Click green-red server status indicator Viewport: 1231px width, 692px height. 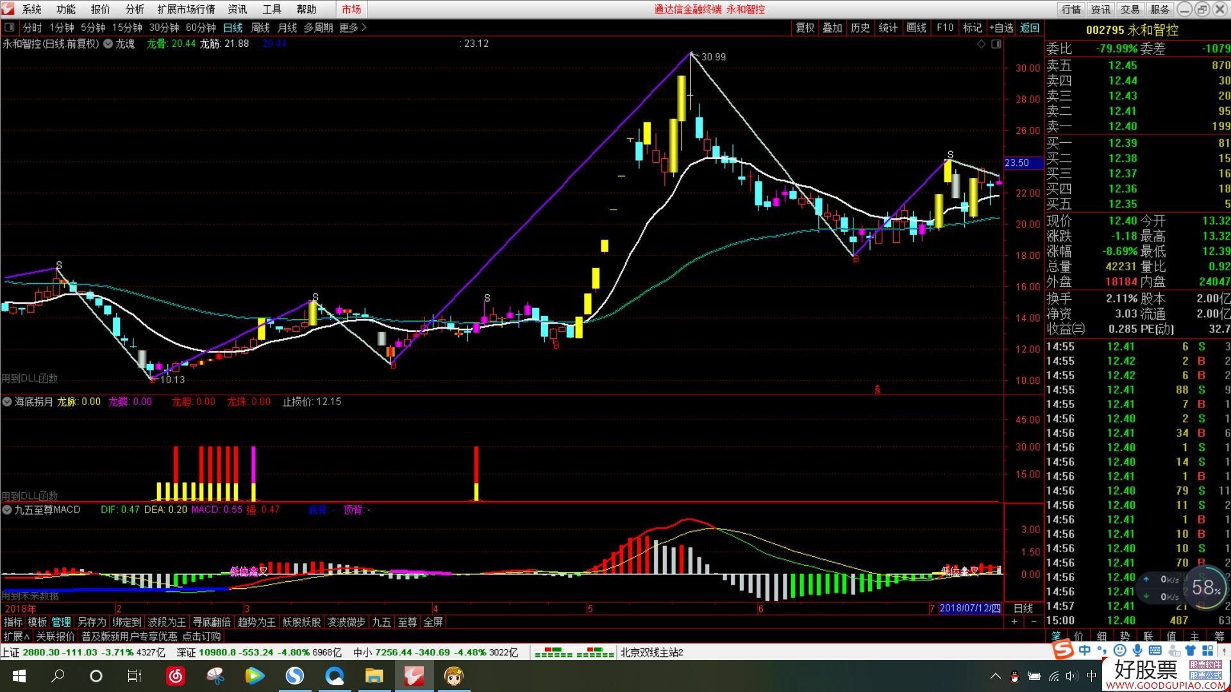coord(574,653)
